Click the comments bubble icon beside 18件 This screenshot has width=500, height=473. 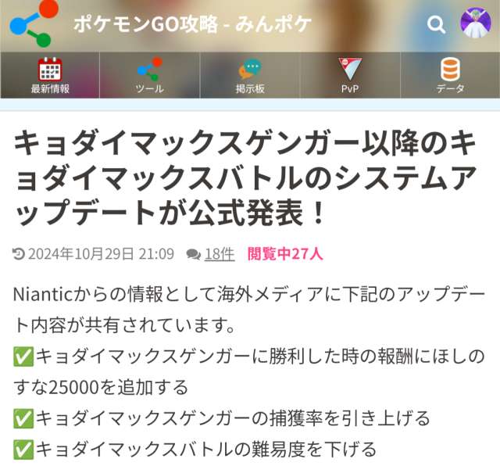[194, 254]
